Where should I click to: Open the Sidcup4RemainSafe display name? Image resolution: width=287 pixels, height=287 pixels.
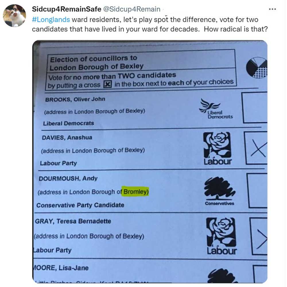(66, 9)
